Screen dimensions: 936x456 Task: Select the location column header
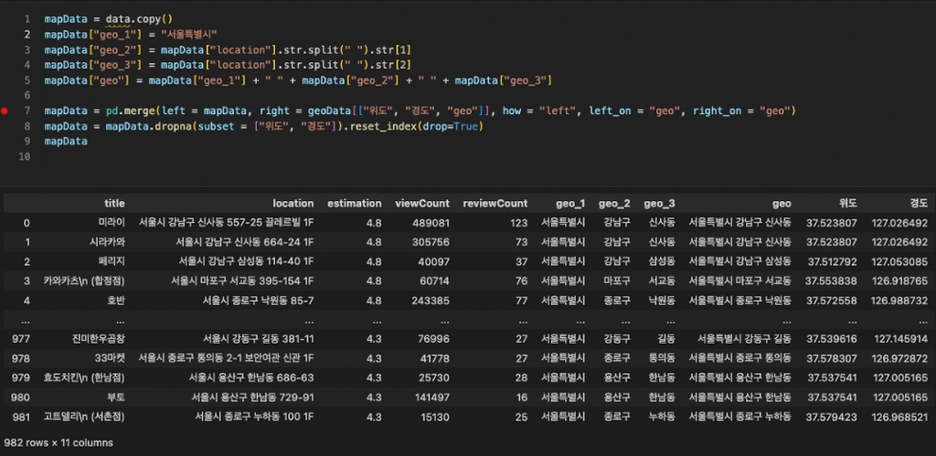tap(293, 204)
